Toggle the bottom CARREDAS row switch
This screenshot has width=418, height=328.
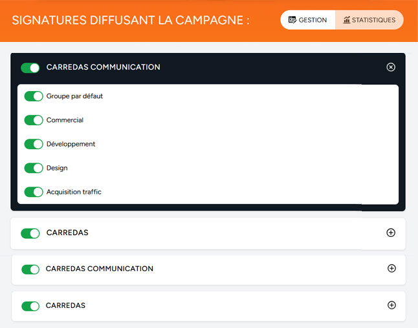(30, 306)
